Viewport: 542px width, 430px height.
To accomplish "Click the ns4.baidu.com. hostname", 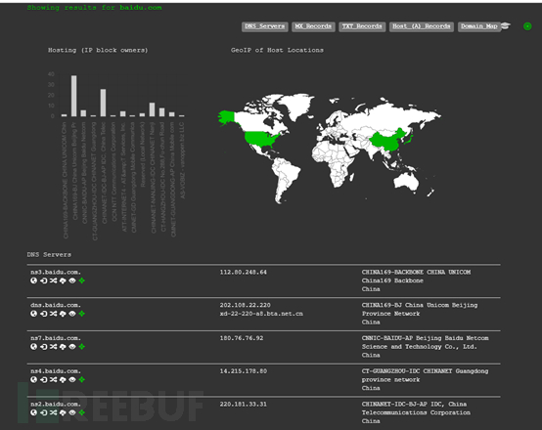I will click(56, 371).
